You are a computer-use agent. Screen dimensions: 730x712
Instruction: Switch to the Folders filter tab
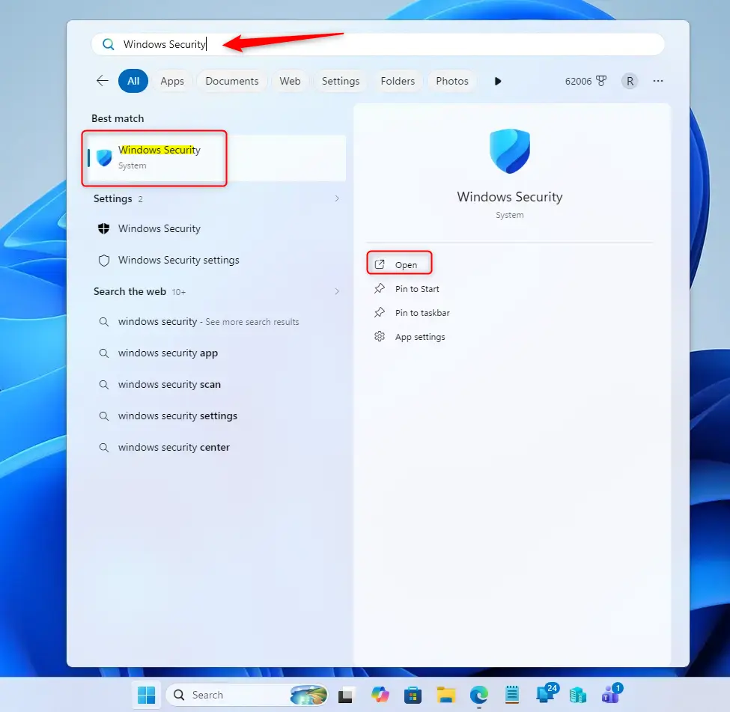tap(398, 81)
